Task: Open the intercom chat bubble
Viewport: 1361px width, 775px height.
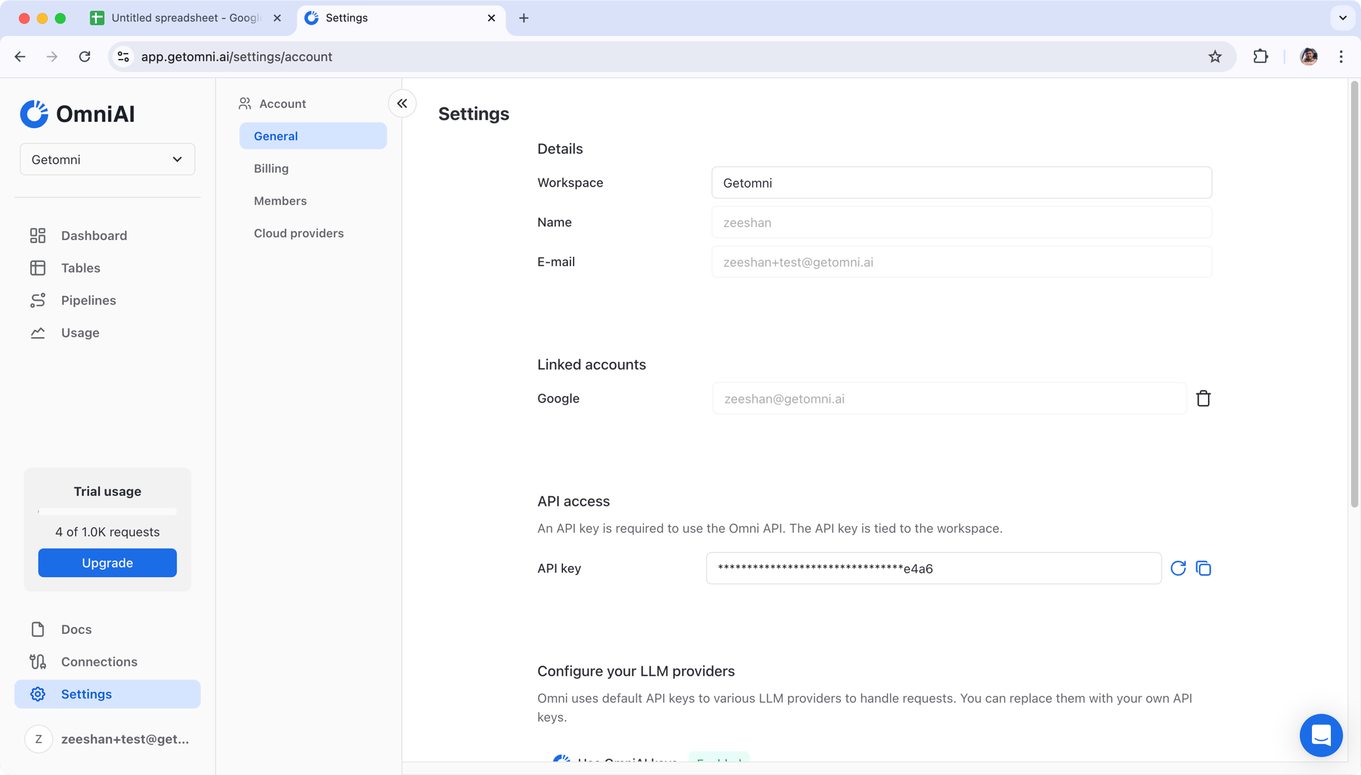Action: [x=1321, y=735]
